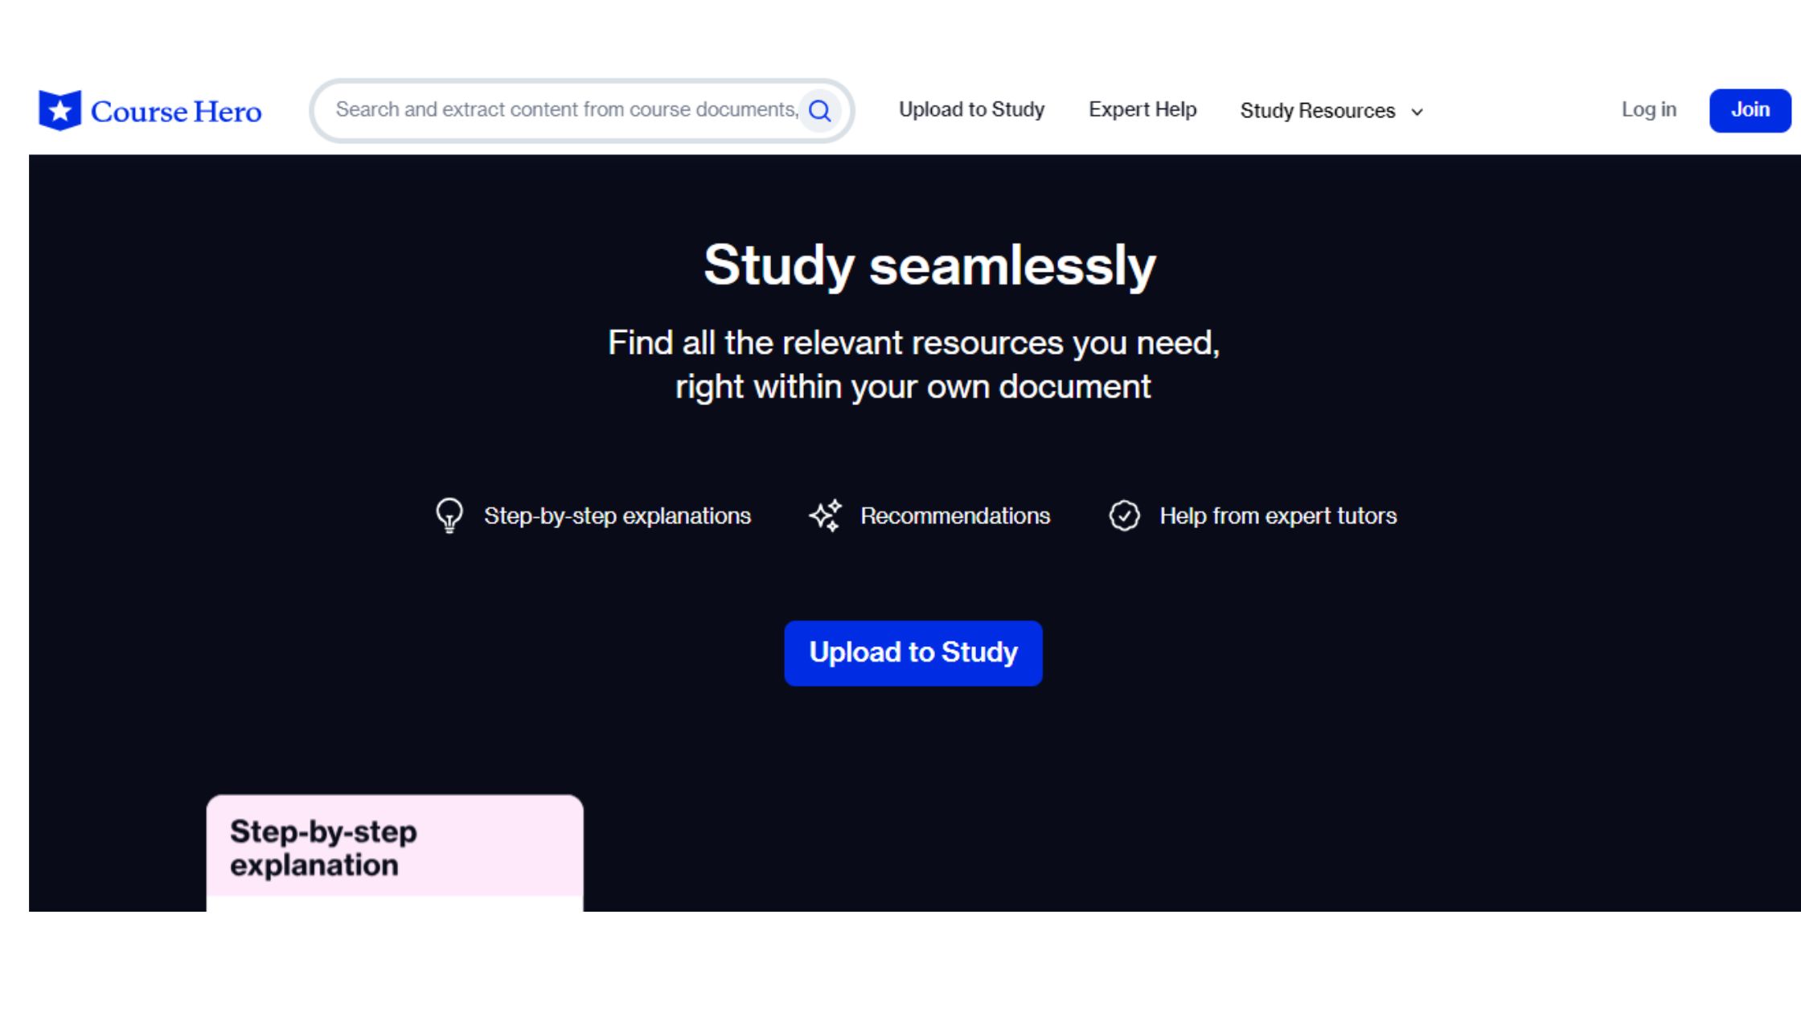Open Upload to Study in the navigation bar
Image resolution: width=1801 pixels, height=1013 pixels.
pos(971,109)
